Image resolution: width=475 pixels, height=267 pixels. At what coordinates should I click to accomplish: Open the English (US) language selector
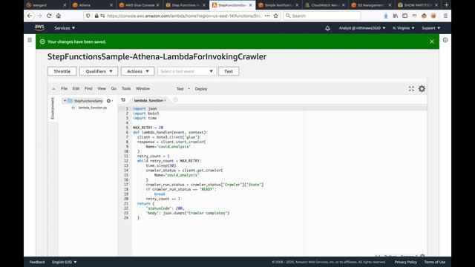(x=65, y=262)
